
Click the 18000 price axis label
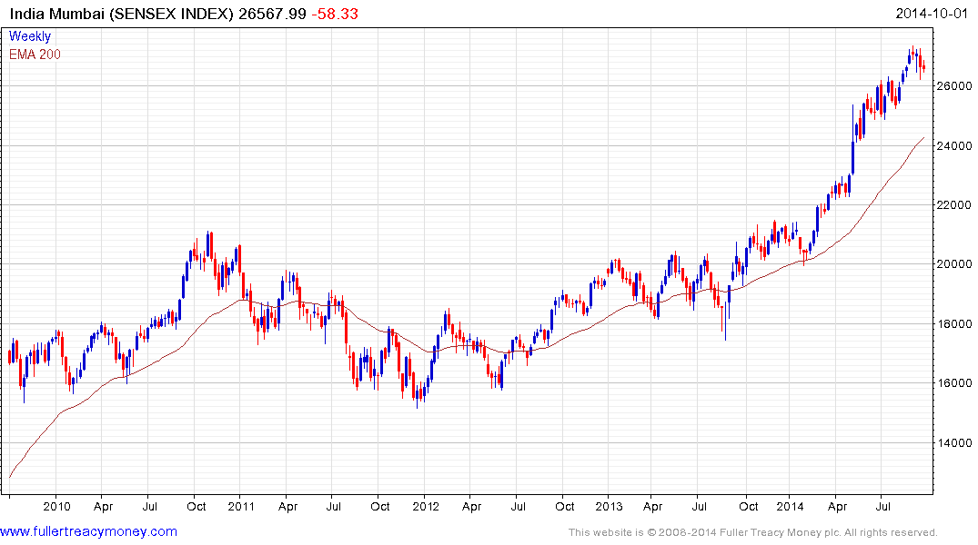[954, 324]
